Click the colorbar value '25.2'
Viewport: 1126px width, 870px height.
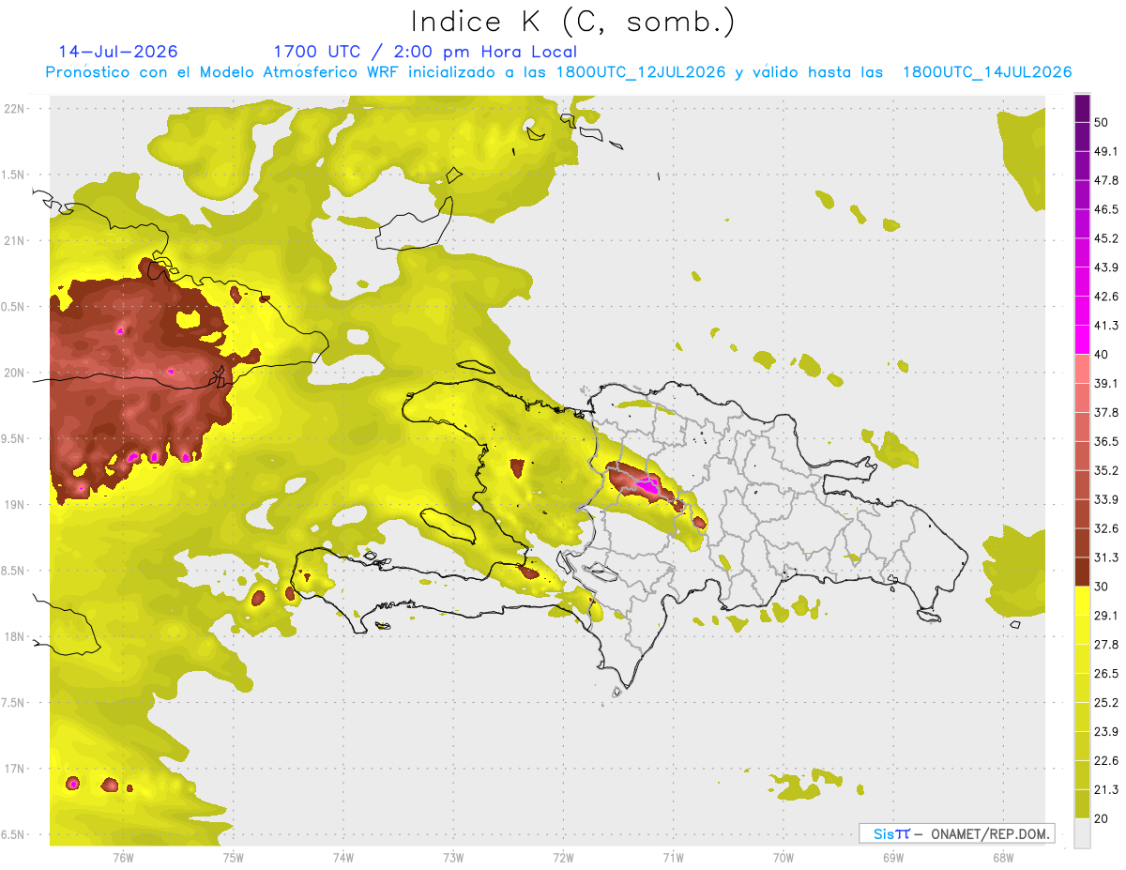tap(1106, 702)
